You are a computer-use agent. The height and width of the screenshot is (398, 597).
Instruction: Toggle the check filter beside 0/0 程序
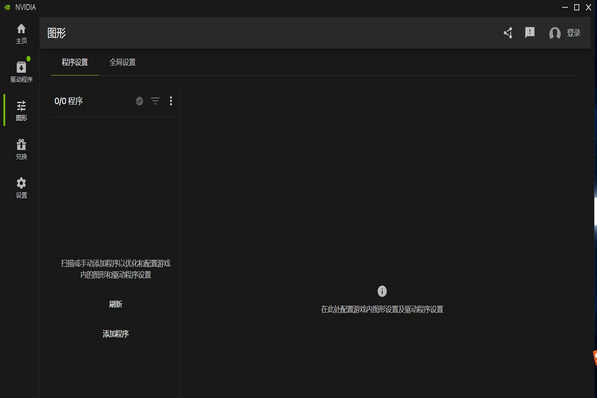pos(139,101)
